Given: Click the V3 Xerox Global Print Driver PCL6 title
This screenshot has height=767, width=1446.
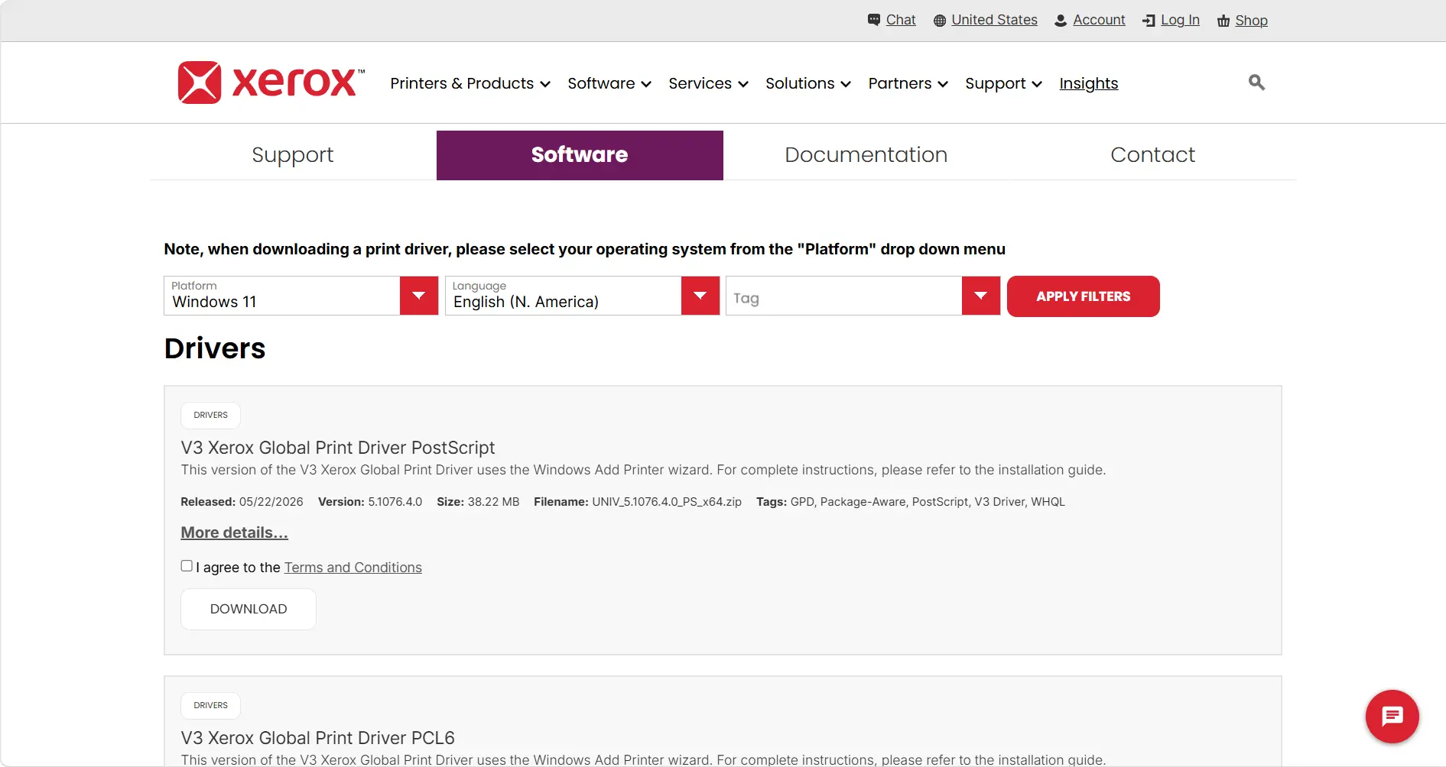Looking at the screenshot, I should pos(317,738).
